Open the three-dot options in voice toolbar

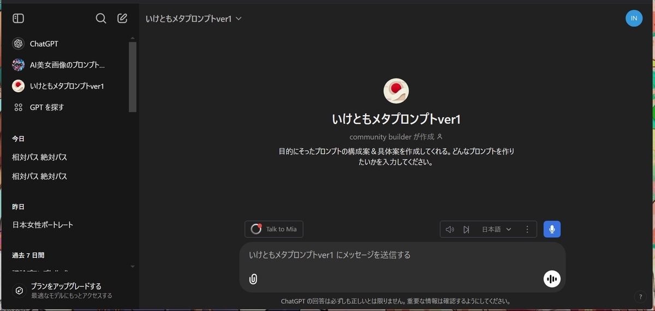coord(527,230)
